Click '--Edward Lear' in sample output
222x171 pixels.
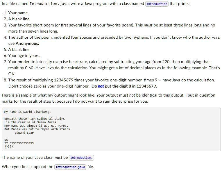[x=22, y=133]
